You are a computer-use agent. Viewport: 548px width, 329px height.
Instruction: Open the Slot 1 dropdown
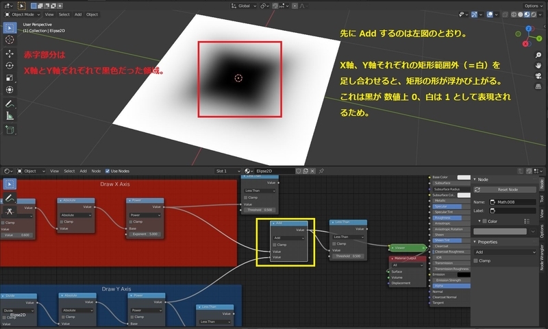(228, 171)
